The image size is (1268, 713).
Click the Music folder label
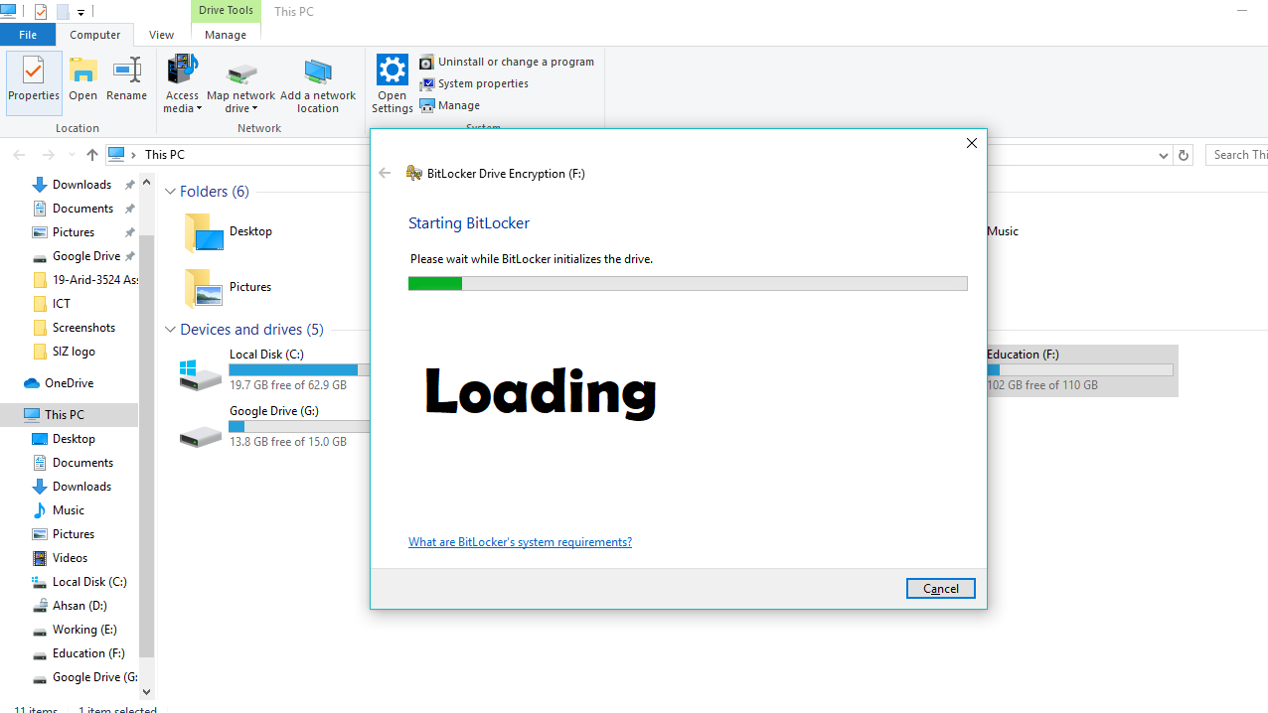click(1003, 231)
